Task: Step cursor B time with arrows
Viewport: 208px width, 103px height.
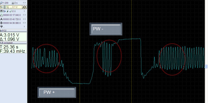Action: click(x=24, y=23)
